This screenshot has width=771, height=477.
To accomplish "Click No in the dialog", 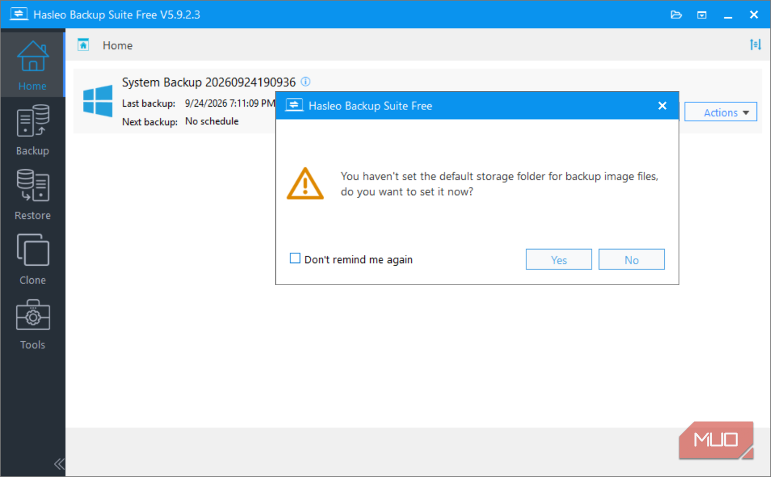I will [x=631, y=260].
